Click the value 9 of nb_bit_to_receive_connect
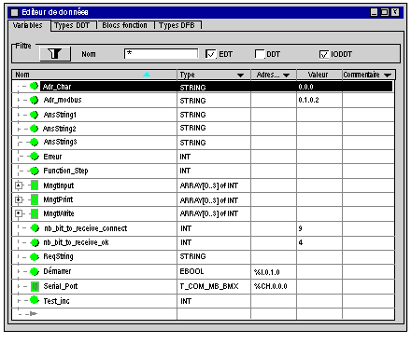The width and height of the screenshot is (411, 343). pyautogui.click(x=300, y=228)
